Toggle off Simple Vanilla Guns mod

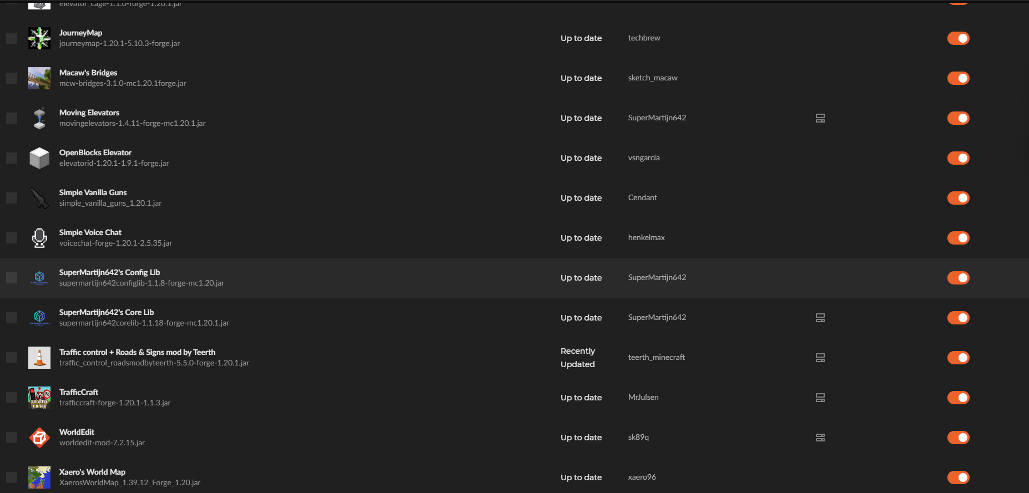pyautogui.click(x=959, y=198)
